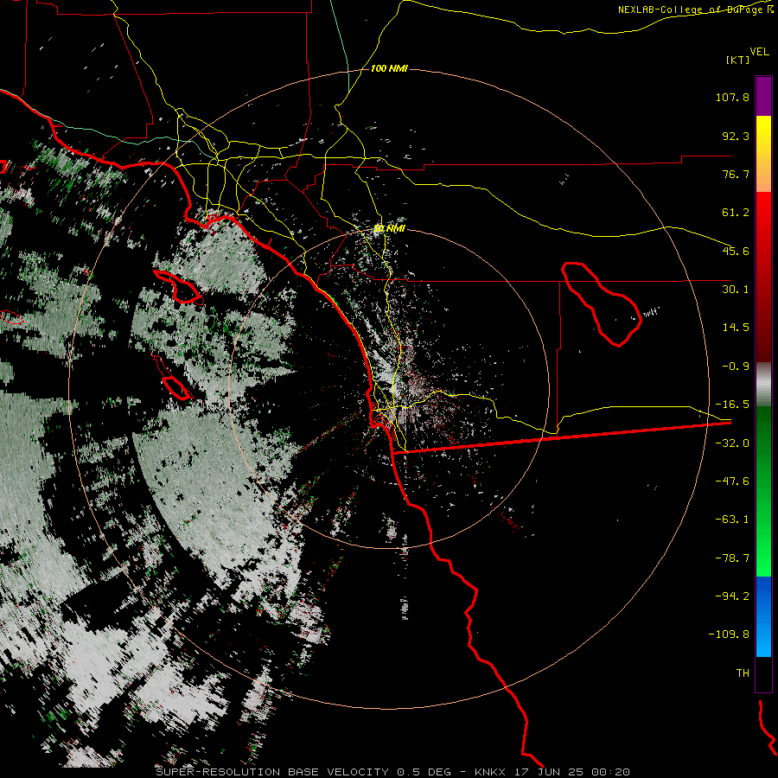Viewport: 778px width, 778px height.
Task: Click the 100 NMI range ring label
Action: (x=389, y=68)
